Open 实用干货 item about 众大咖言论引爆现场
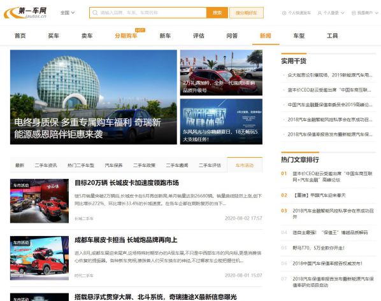Screen dimensions: 381x301 (x=330, y=75)
